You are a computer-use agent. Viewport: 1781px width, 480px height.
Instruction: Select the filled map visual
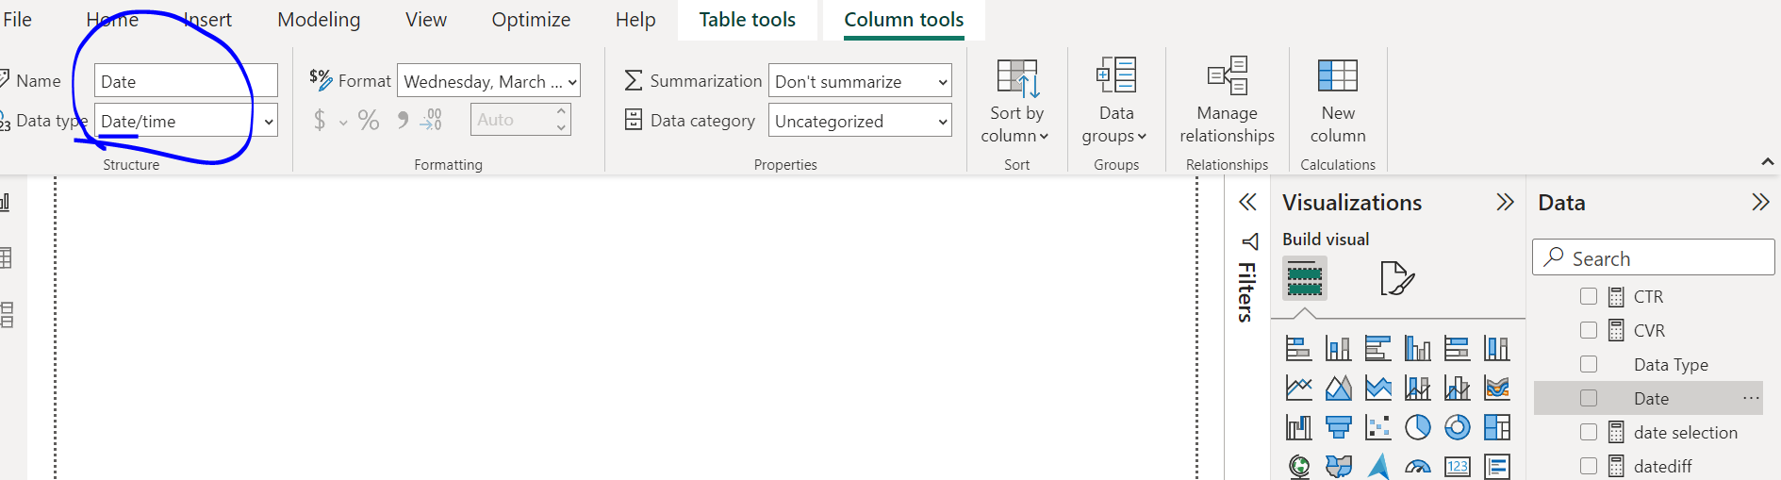(x=1338, y=466)
